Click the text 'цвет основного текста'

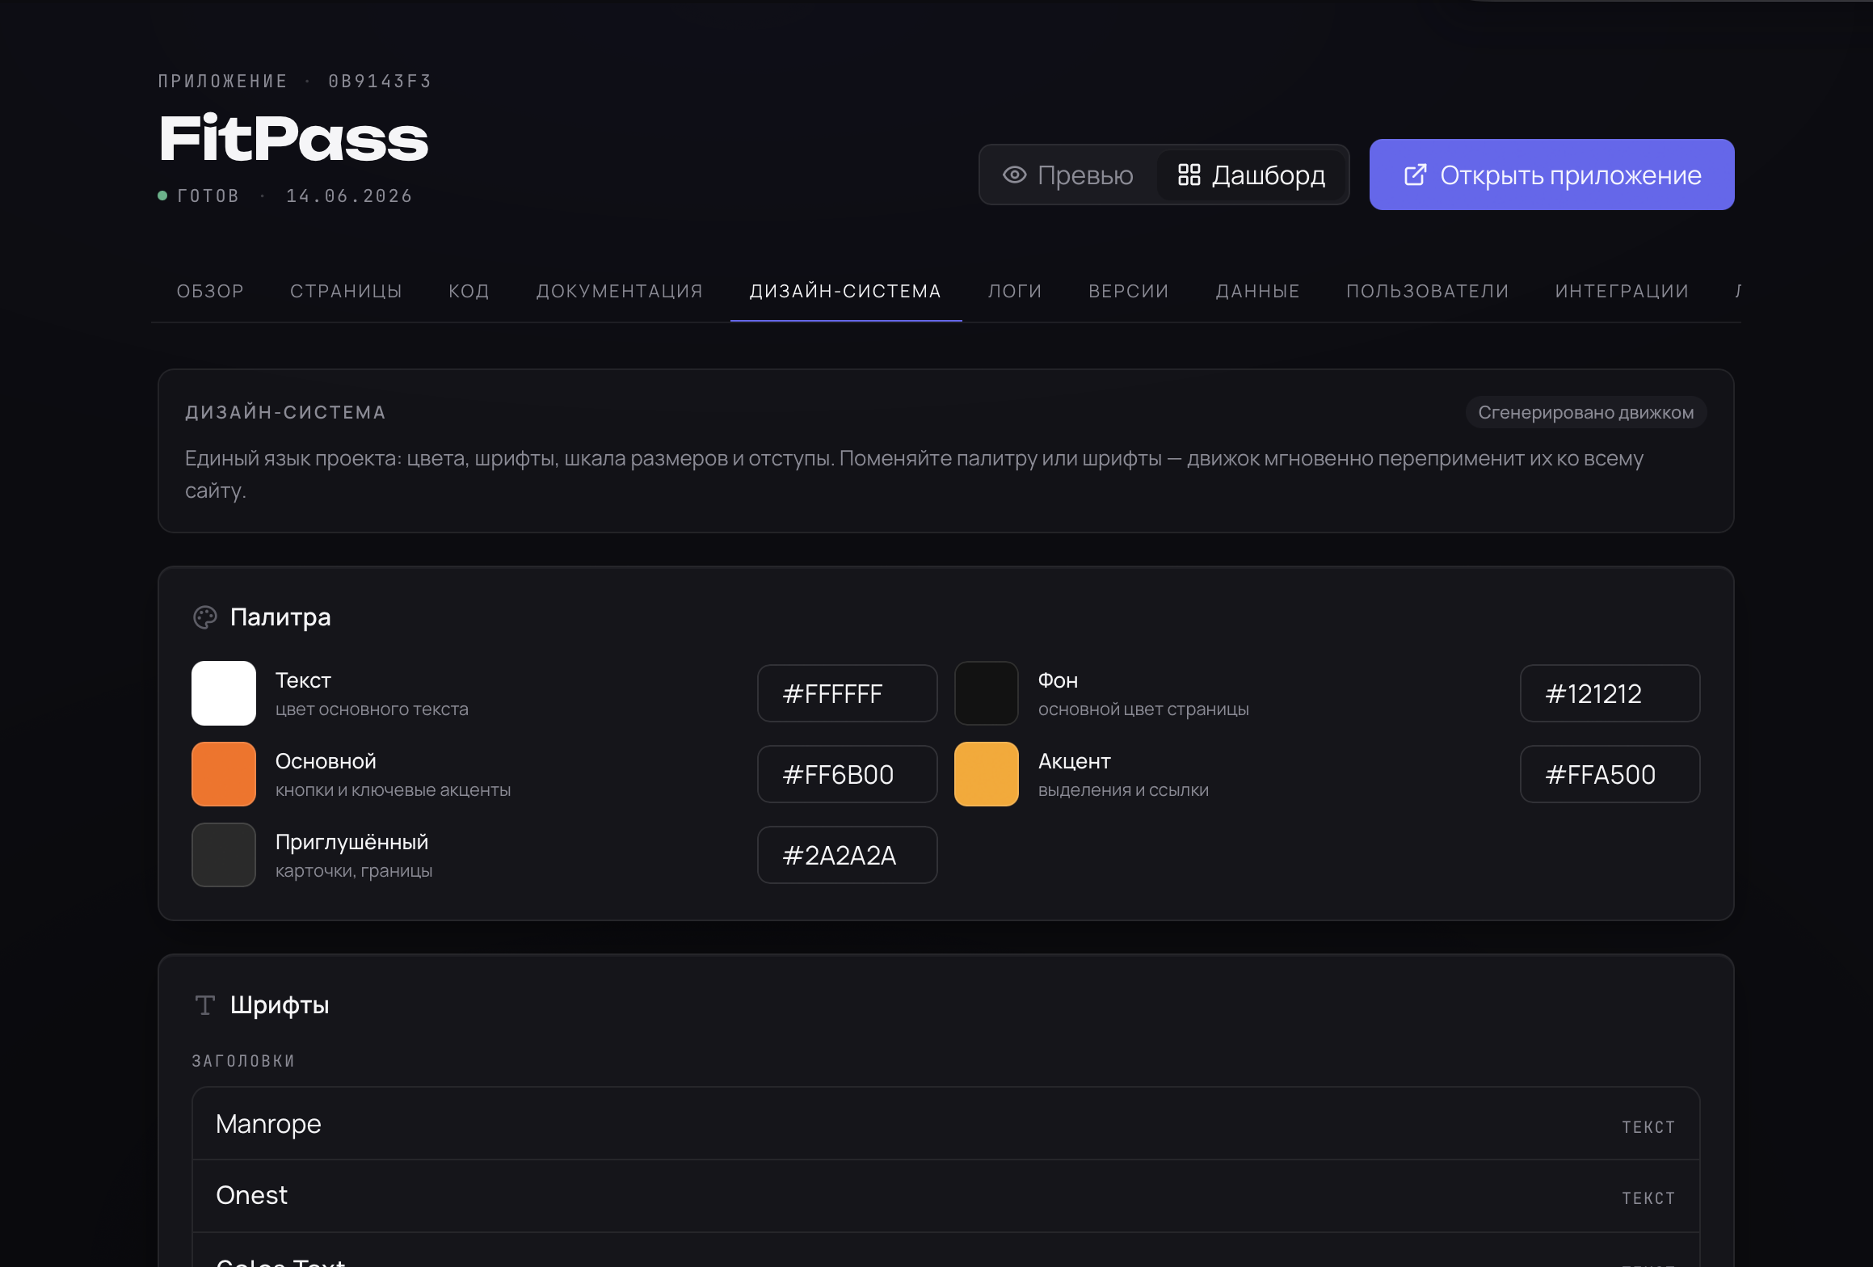[x=372, y=709]
